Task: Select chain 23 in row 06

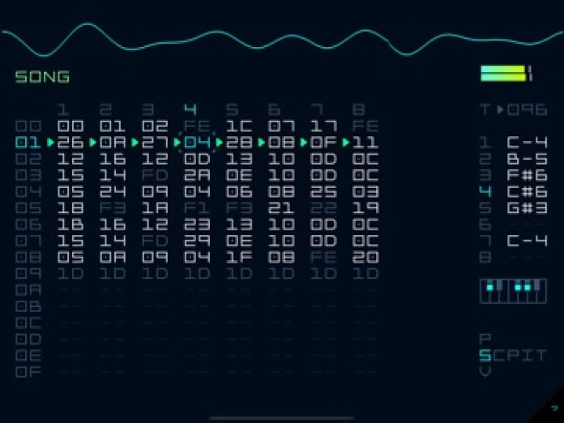Action: click(x=197, y=224)
